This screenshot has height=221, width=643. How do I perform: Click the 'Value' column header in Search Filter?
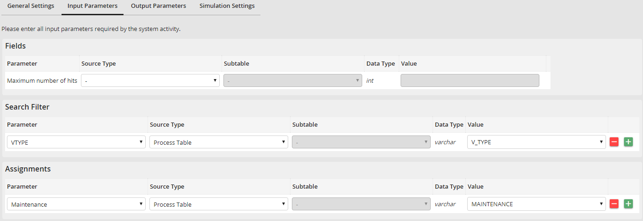pos(476,124)
